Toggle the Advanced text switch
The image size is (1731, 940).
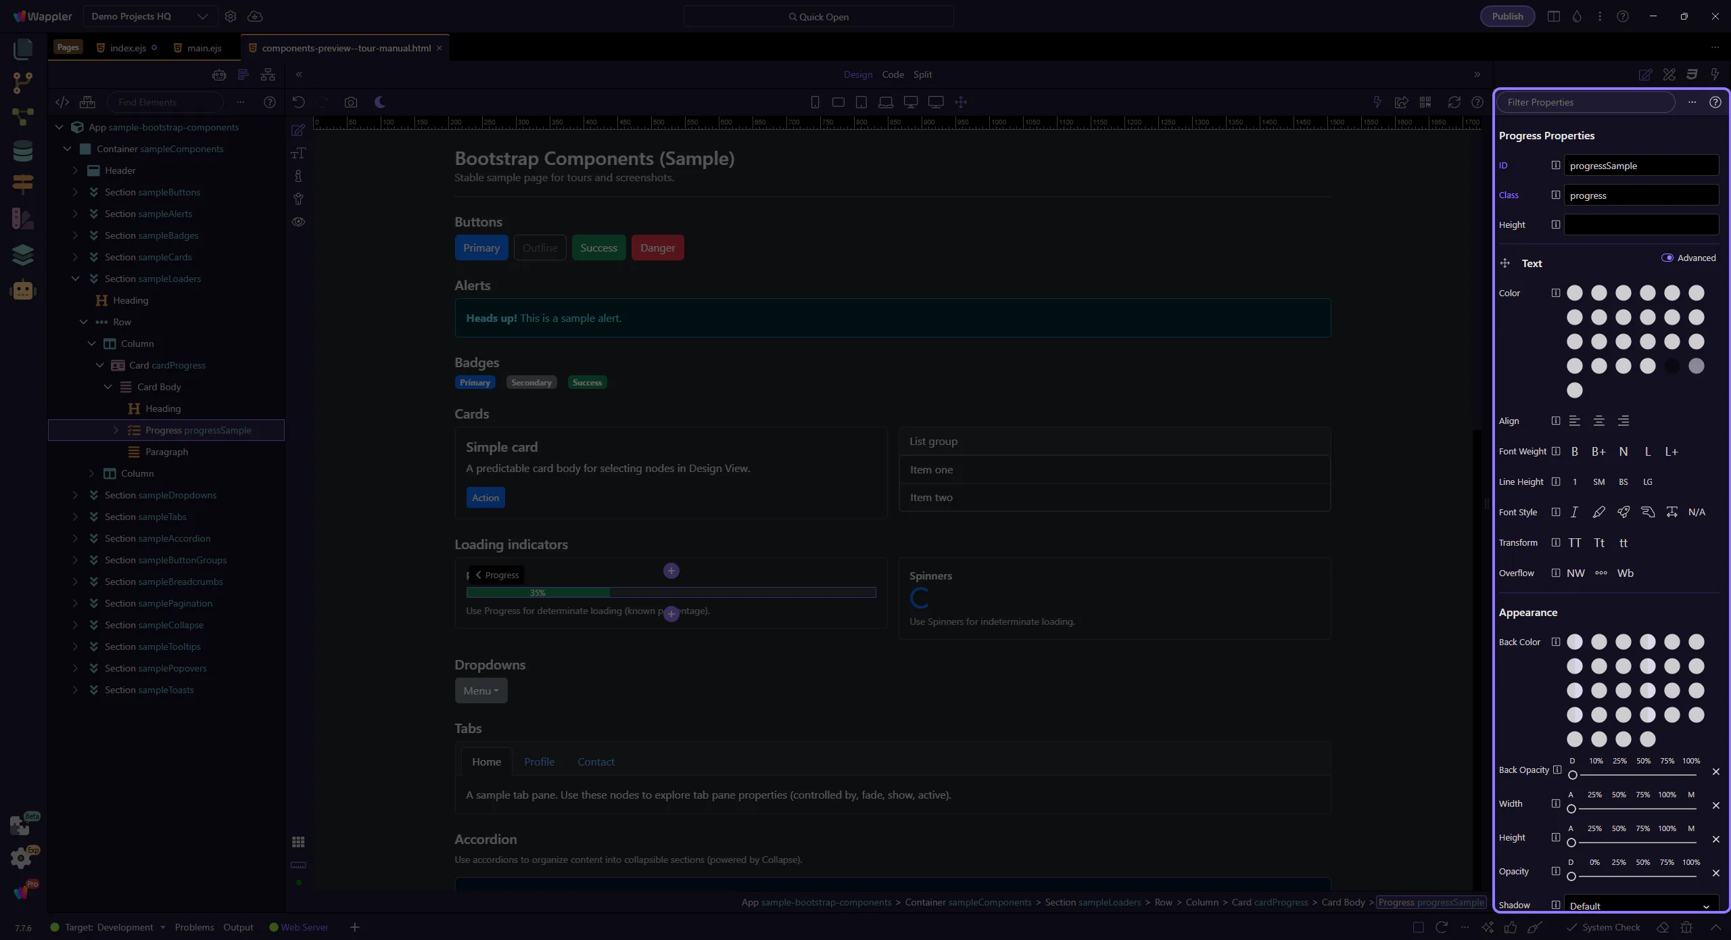click(x=1667, y=258)
